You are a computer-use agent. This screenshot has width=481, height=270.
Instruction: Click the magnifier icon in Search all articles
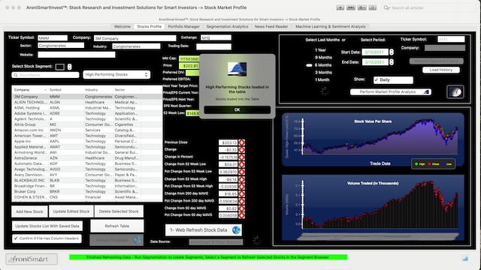[x=386, y=8]
